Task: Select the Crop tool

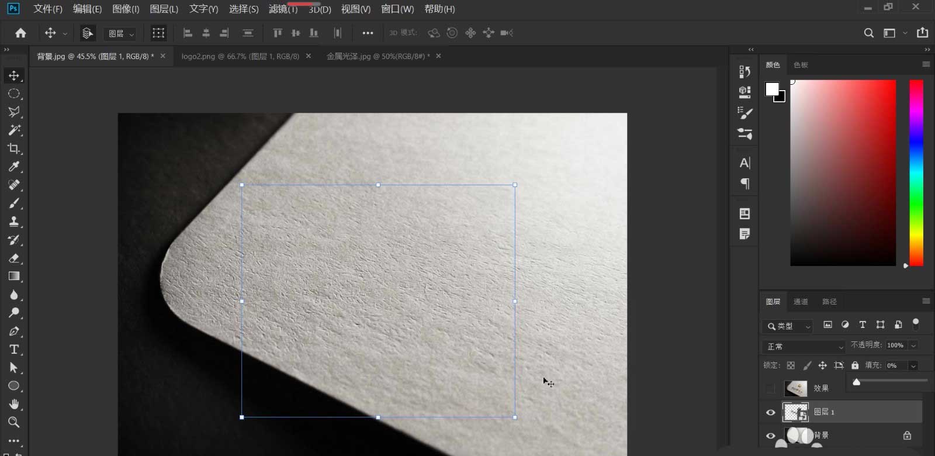Action: [x=14, y=148]
